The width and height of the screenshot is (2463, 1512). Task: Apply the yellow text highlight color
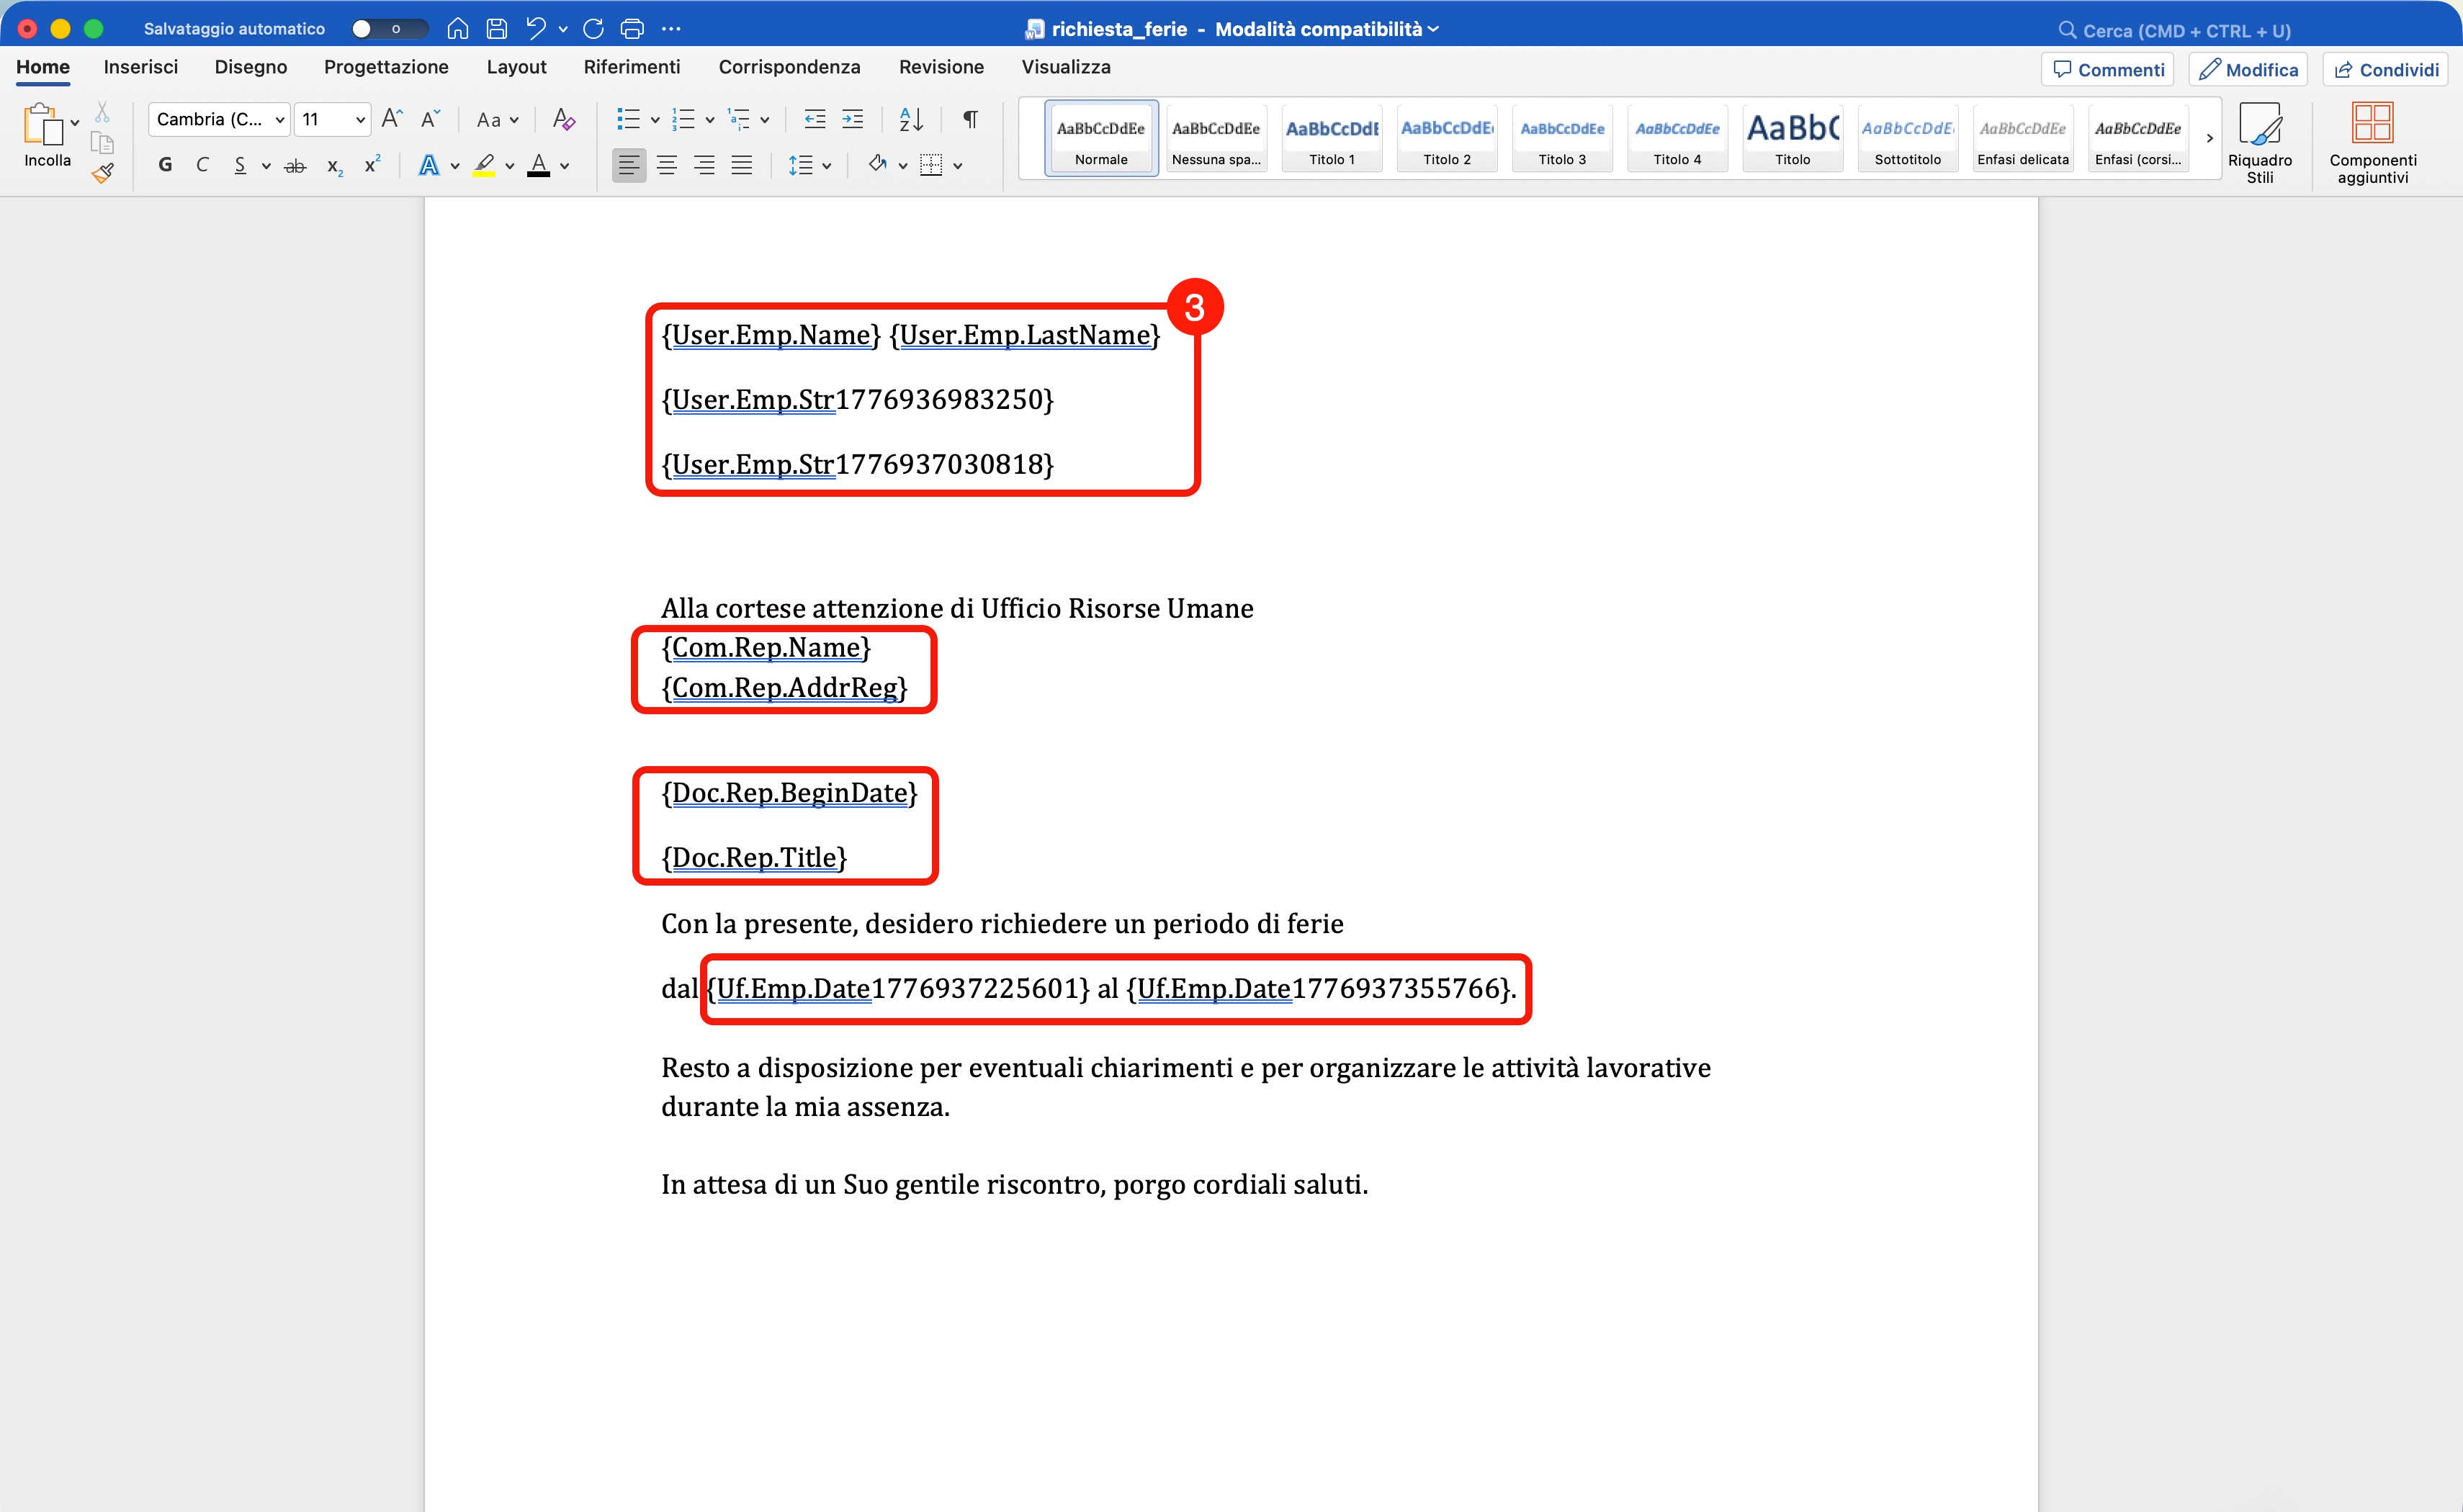click(x=484, y=165)
